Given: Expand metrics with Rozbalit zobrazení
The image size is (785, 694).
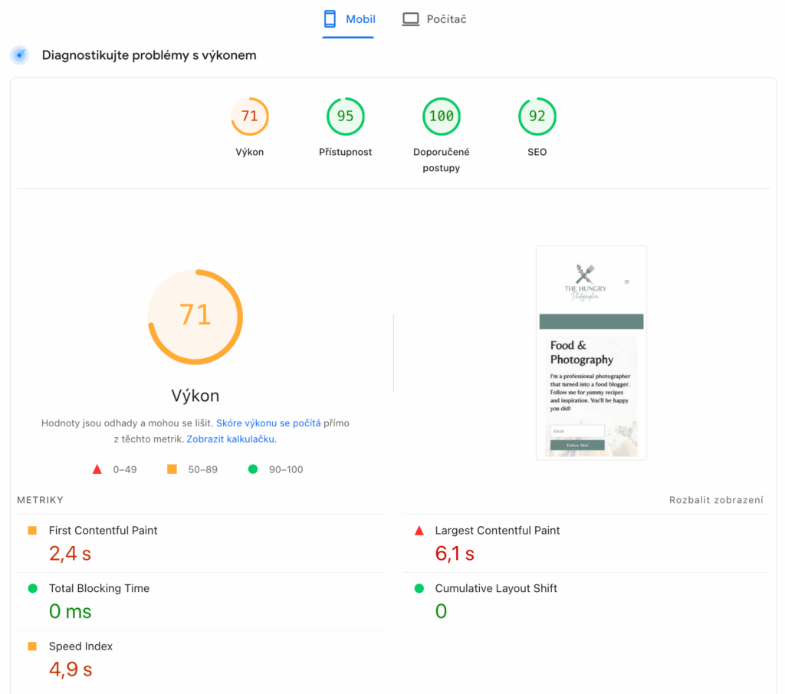Looking at the screenshot, I should (716, 500).
